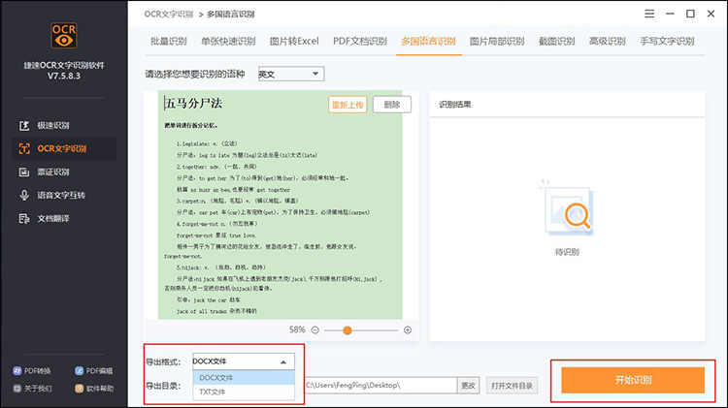Launch PDF转换 tool link
The width and height of the screenshot is (728, 408).
tap(32, 370)
